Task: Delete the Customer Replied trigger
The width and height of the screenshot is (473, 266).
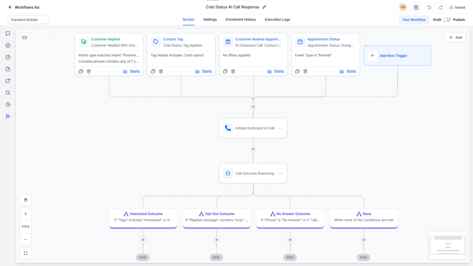Action: point(89,72)
